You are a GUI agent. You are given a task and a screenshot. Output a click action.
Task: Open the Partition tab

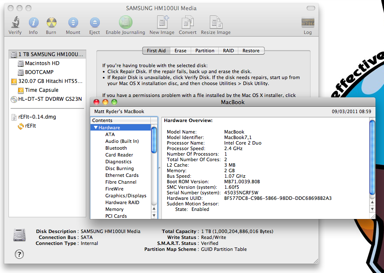[x=205, y=51]
